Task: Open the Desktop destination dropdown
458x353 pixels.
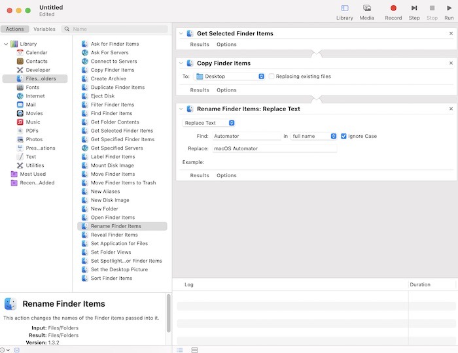Action: 229,76
